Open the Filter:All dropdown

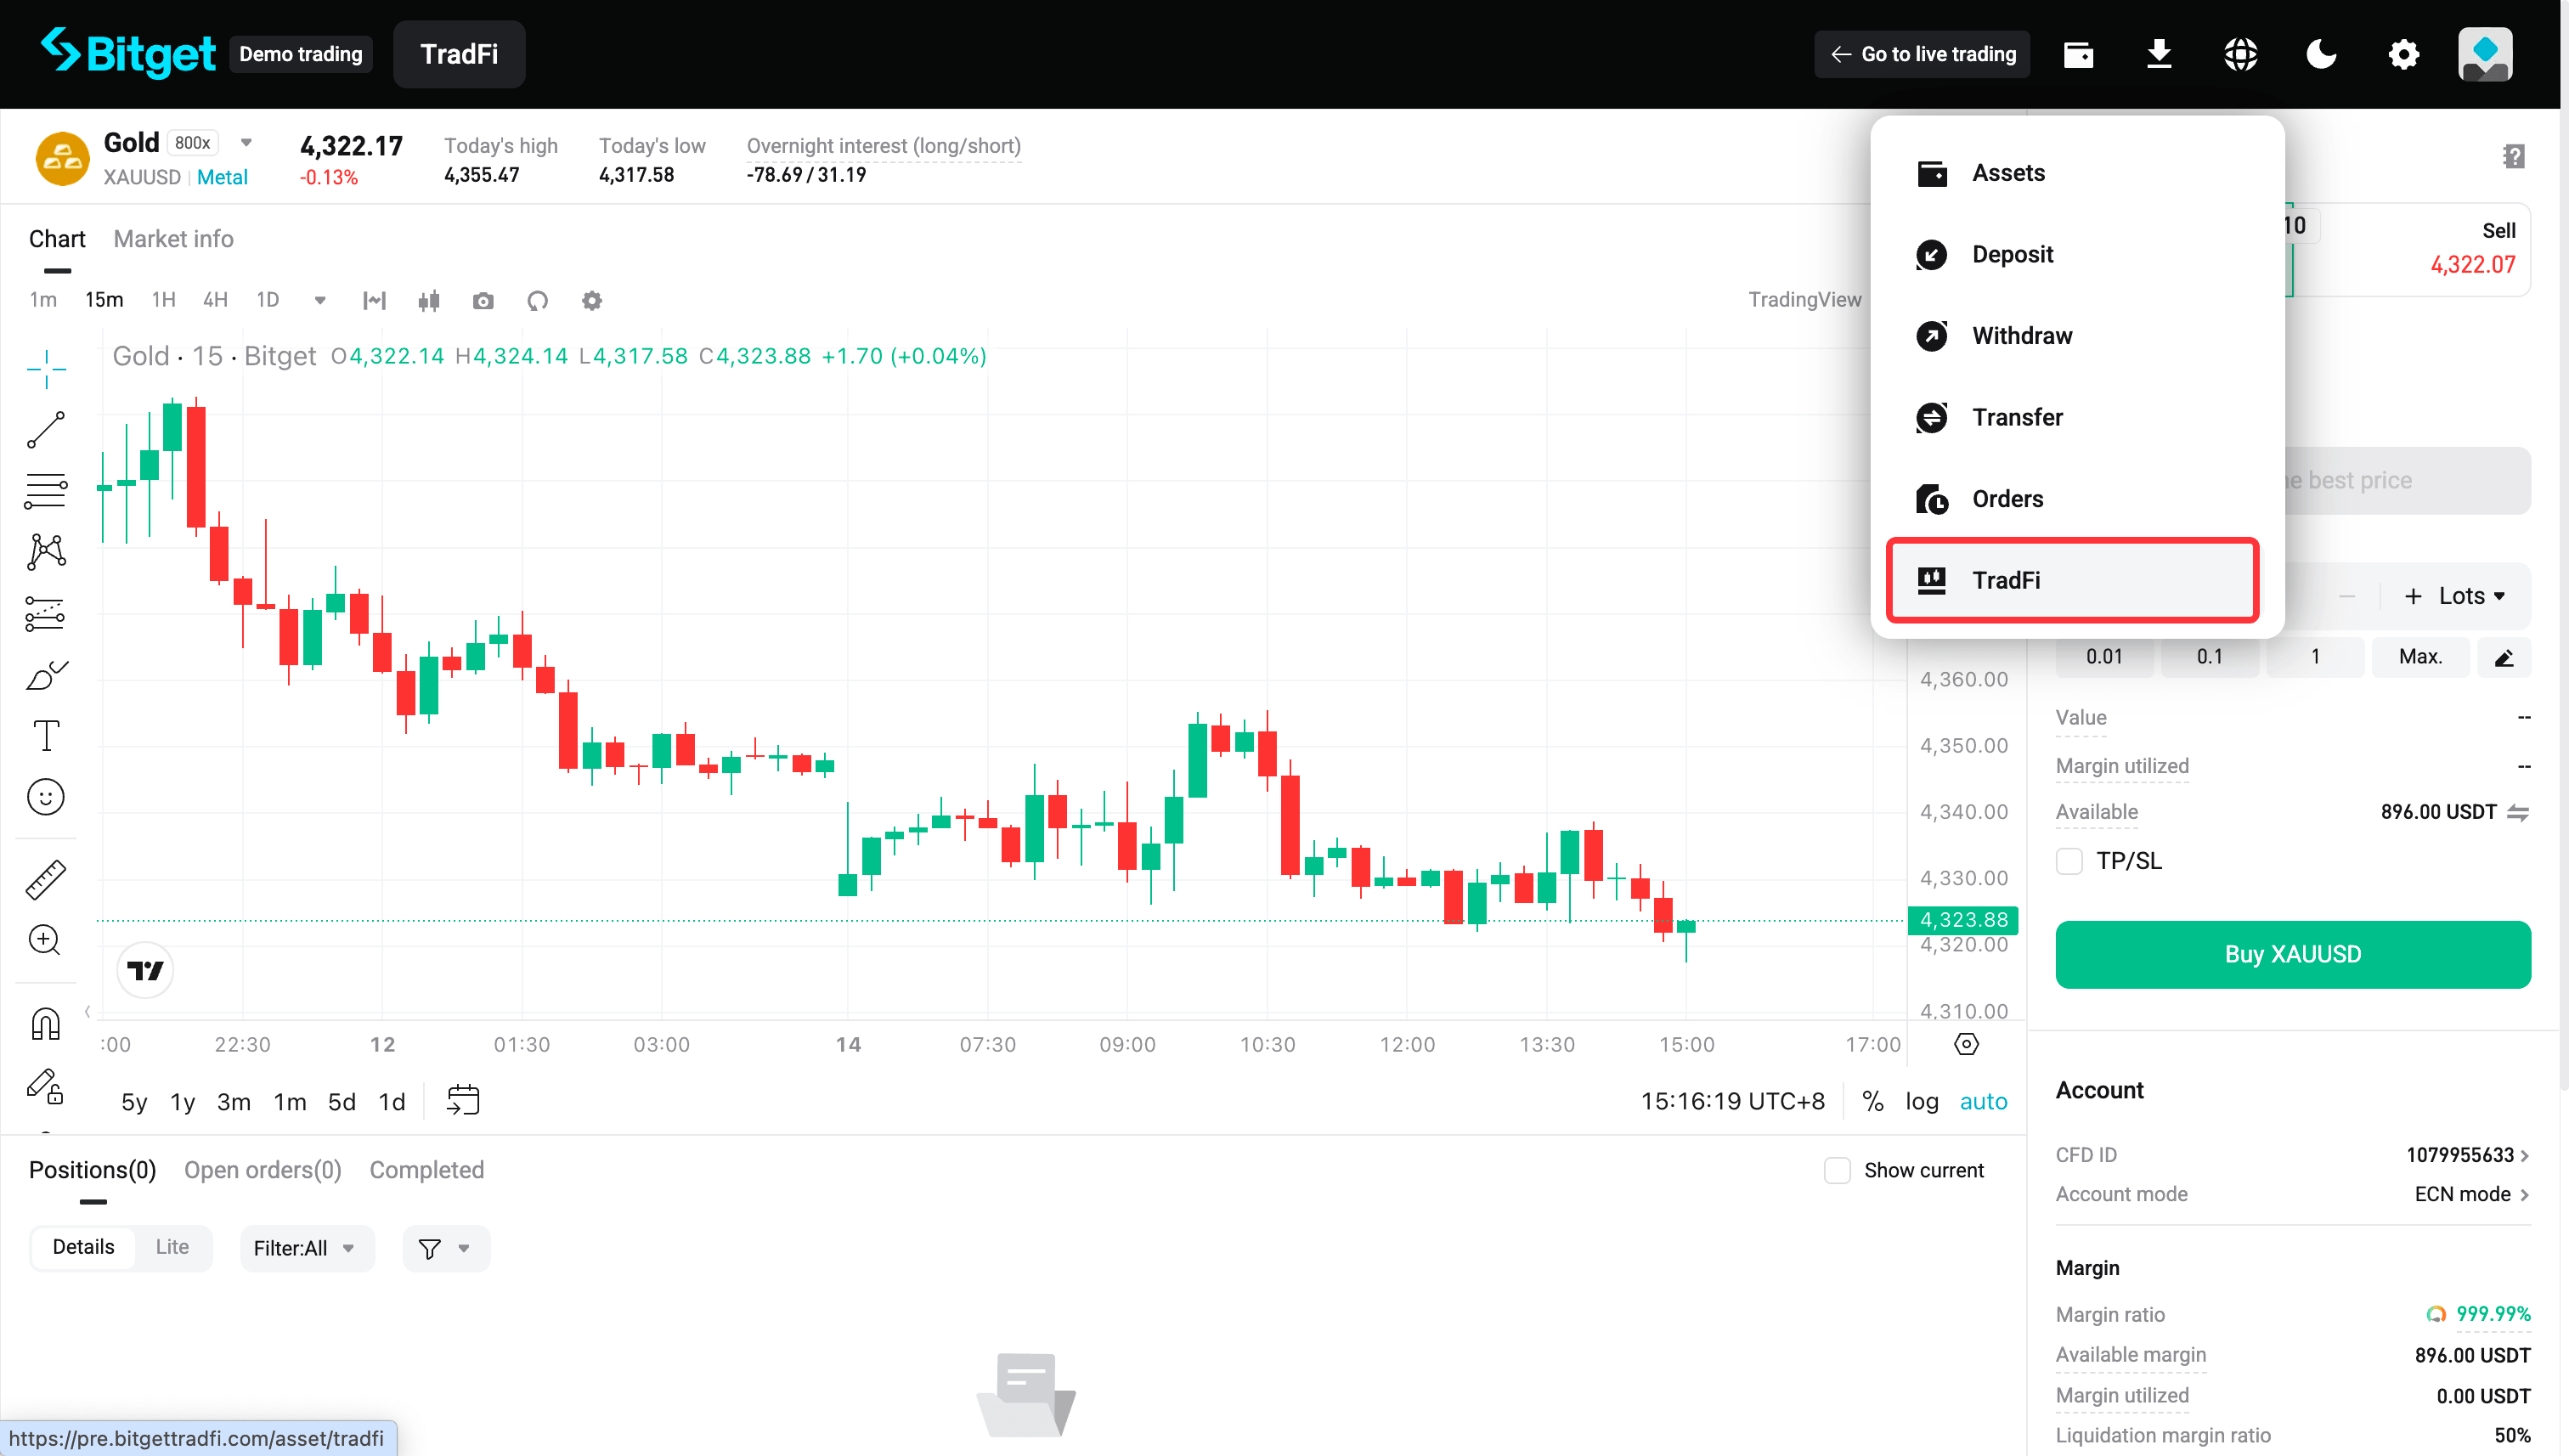[306, 1248]
